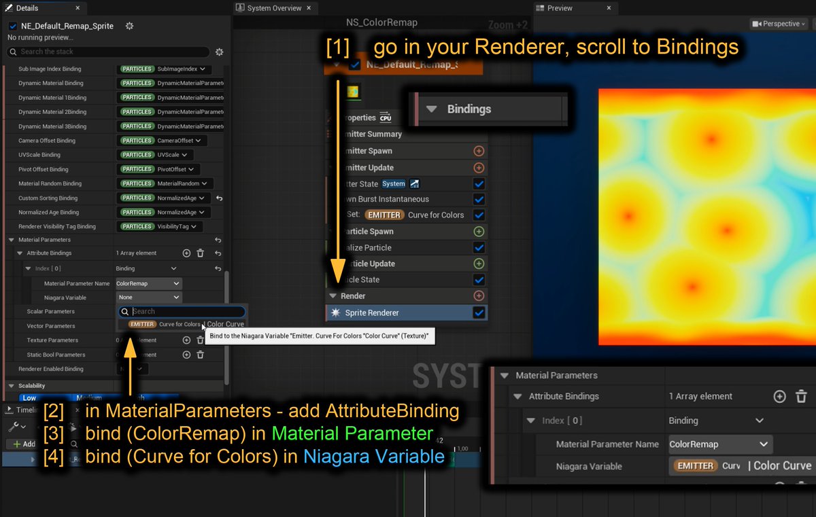This screenshot has width=816, height=517.
Task: Open Normalized Age Binding dropdown
Action: [163, 212]
